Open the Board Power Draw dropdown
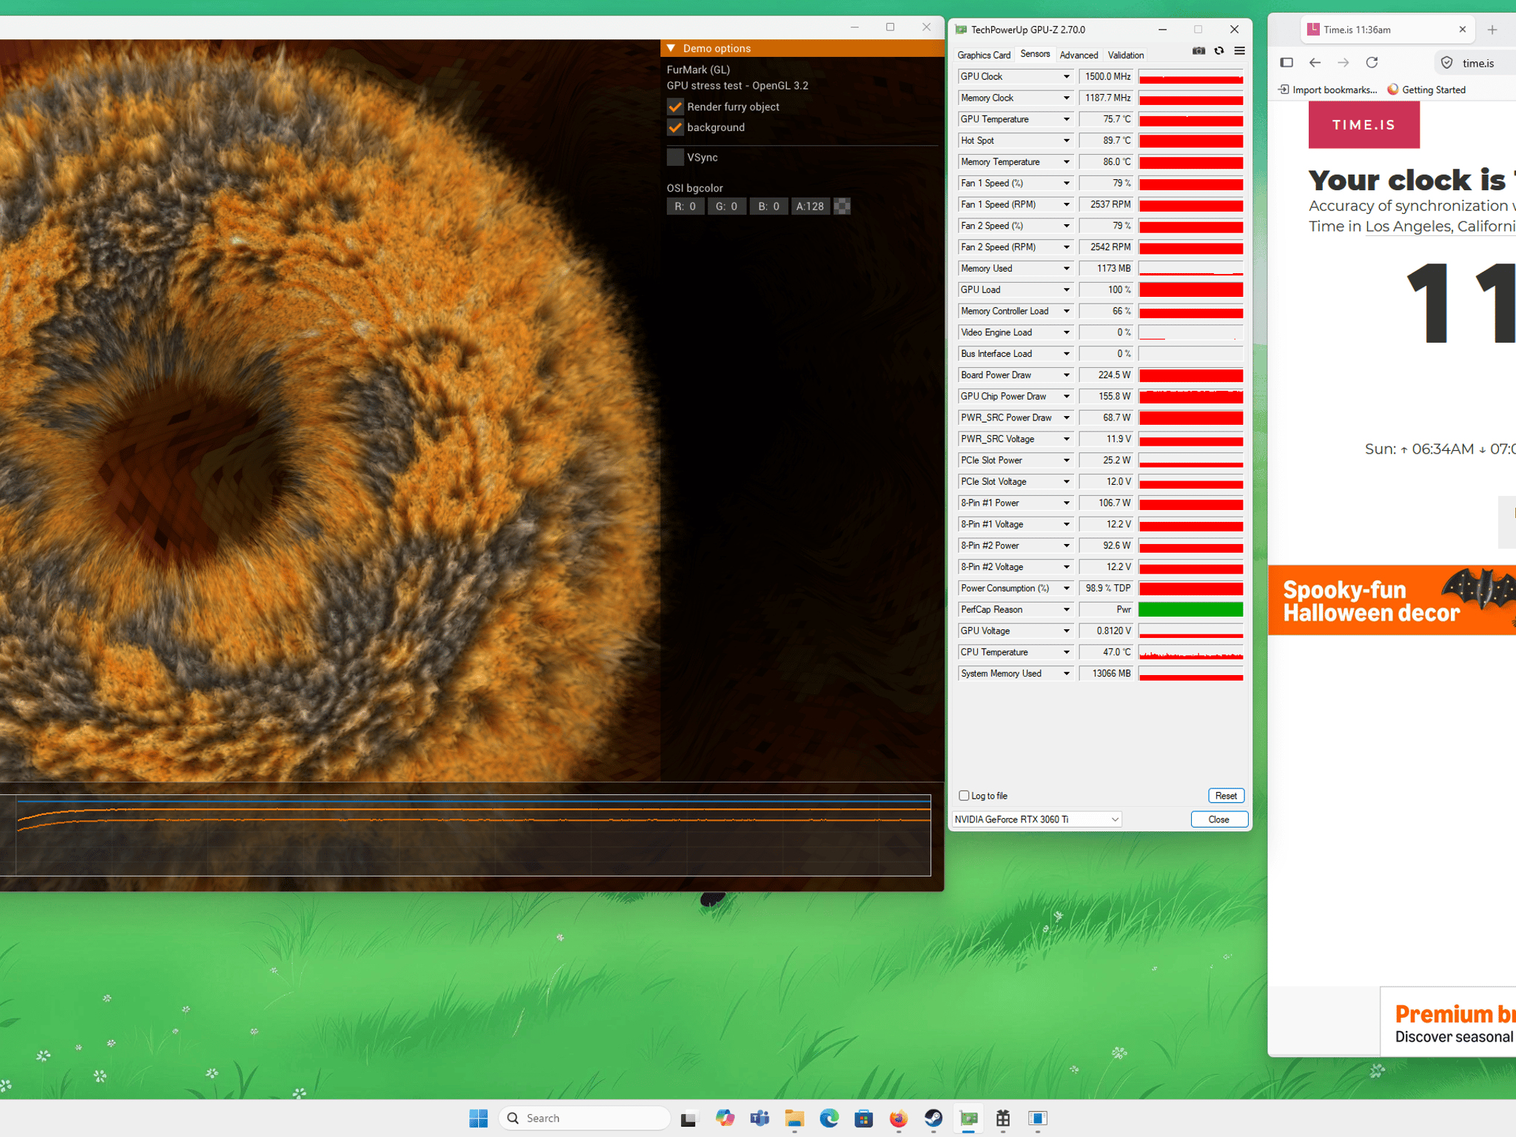This screenshot has width=1516, height=1137. (1067, 375)
